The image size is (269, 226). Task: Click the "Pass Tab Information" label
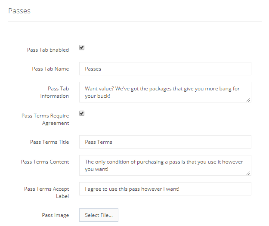(x=55, y=92)
